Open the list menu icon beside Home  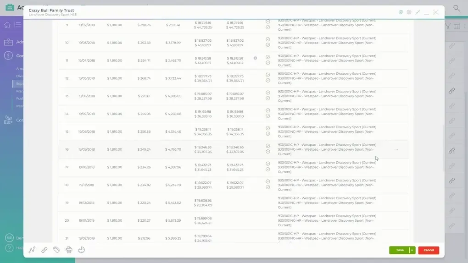(x=18, y=25)
